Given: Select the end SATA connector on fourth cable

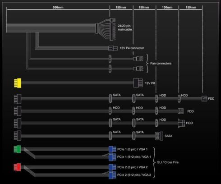Looking at the screenshot, I should 159,136.
